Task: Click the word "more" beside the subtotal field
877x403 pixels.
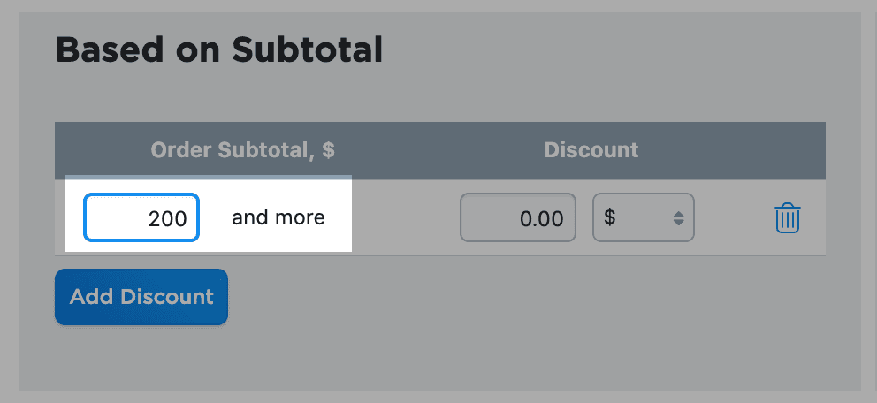Action: (301, 217)
